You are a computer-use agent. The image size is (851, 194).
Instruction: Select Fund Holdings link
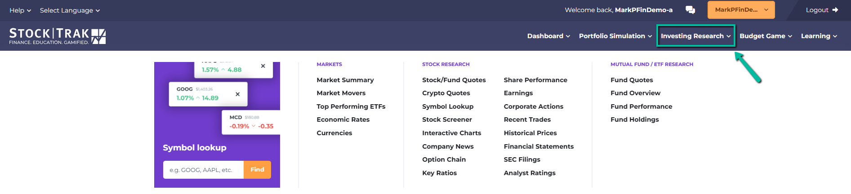tap(634, 119)
